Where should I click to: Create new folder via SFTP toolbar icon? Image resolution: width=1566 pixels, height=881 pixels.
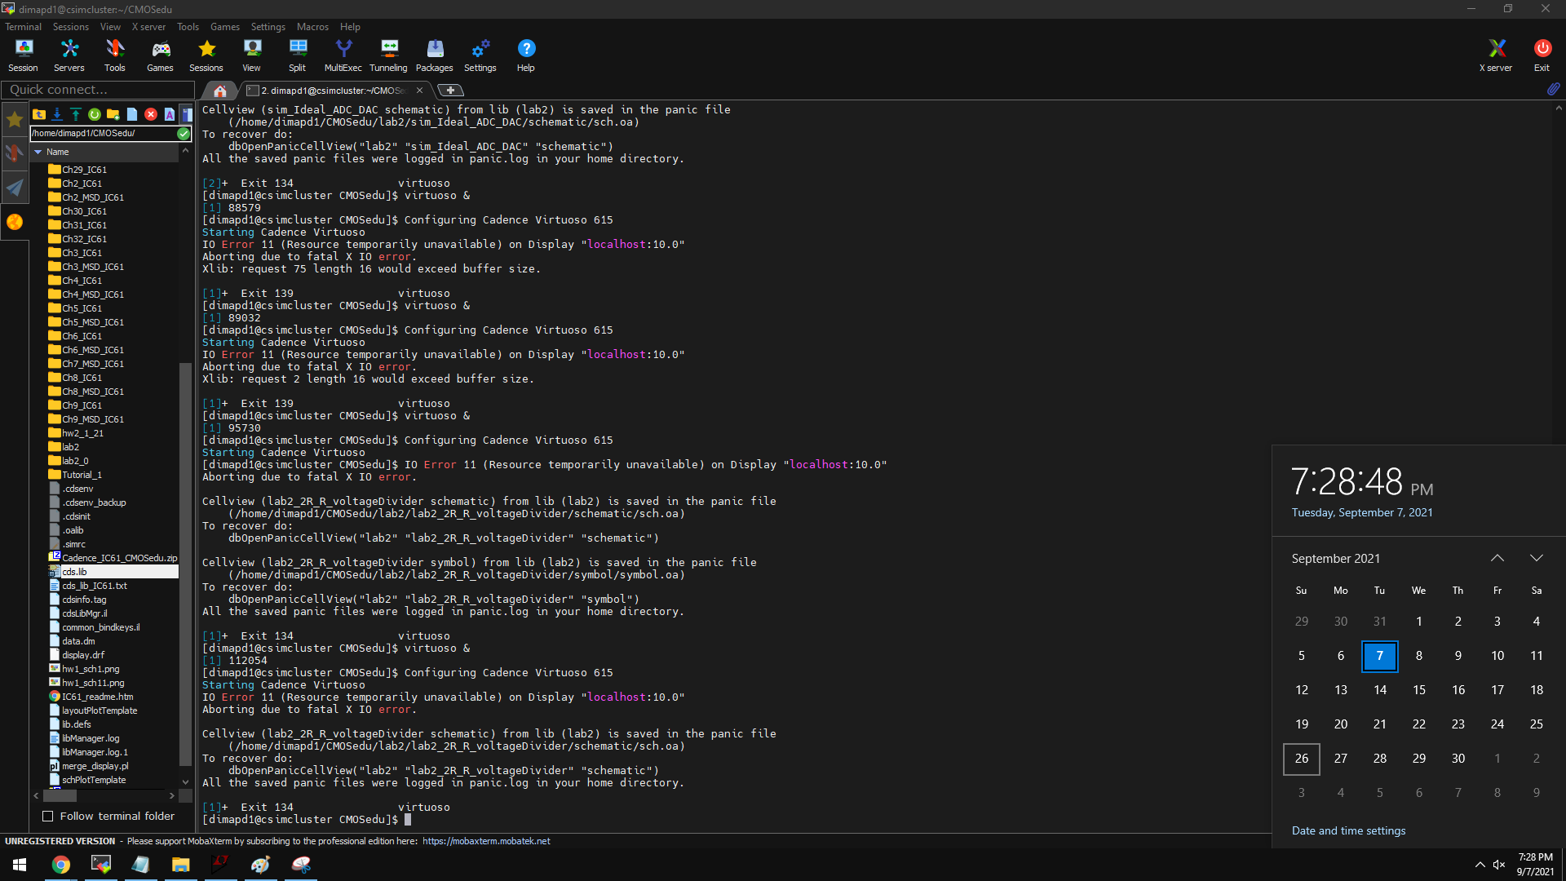click(x=113, y=114)
